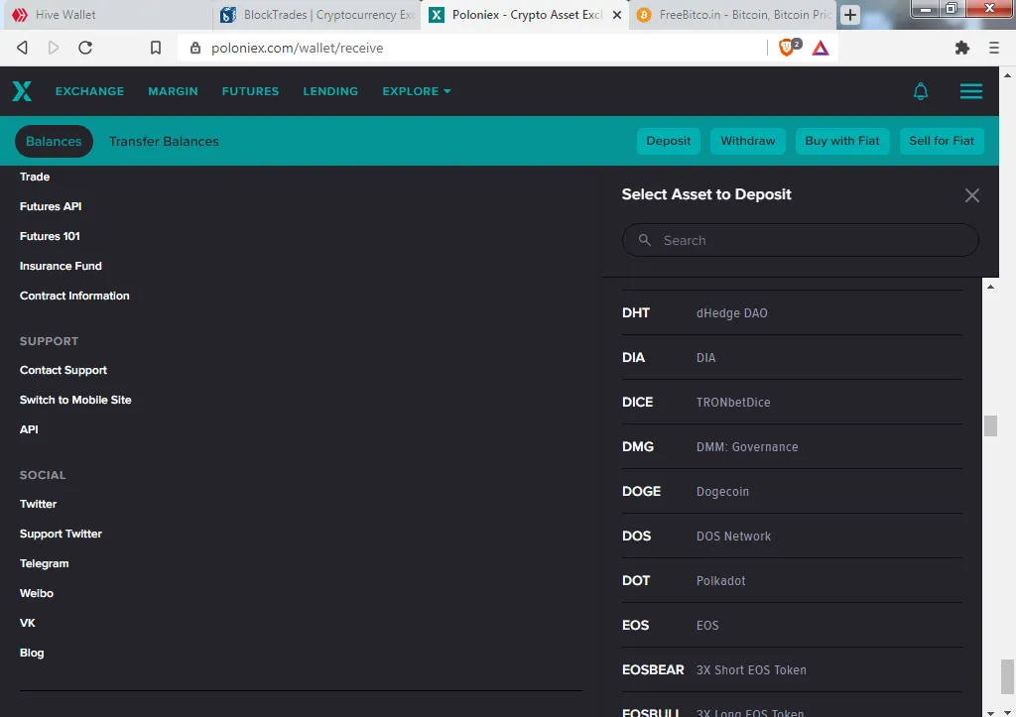Image resolution: width=1016 pixels, height=717 pixels.
Task: Select EOSBEAR 3X Short EOS Token
Action: coord(792,670)
